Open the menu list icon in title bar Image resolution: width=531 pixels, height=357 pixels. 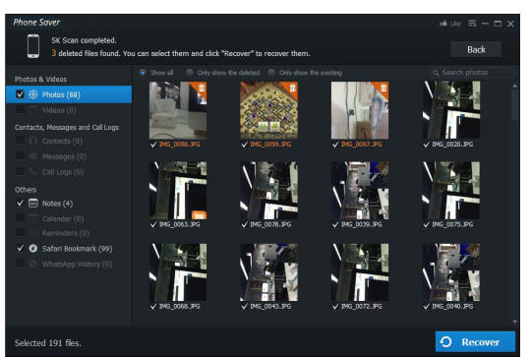(x=472, y=23)
